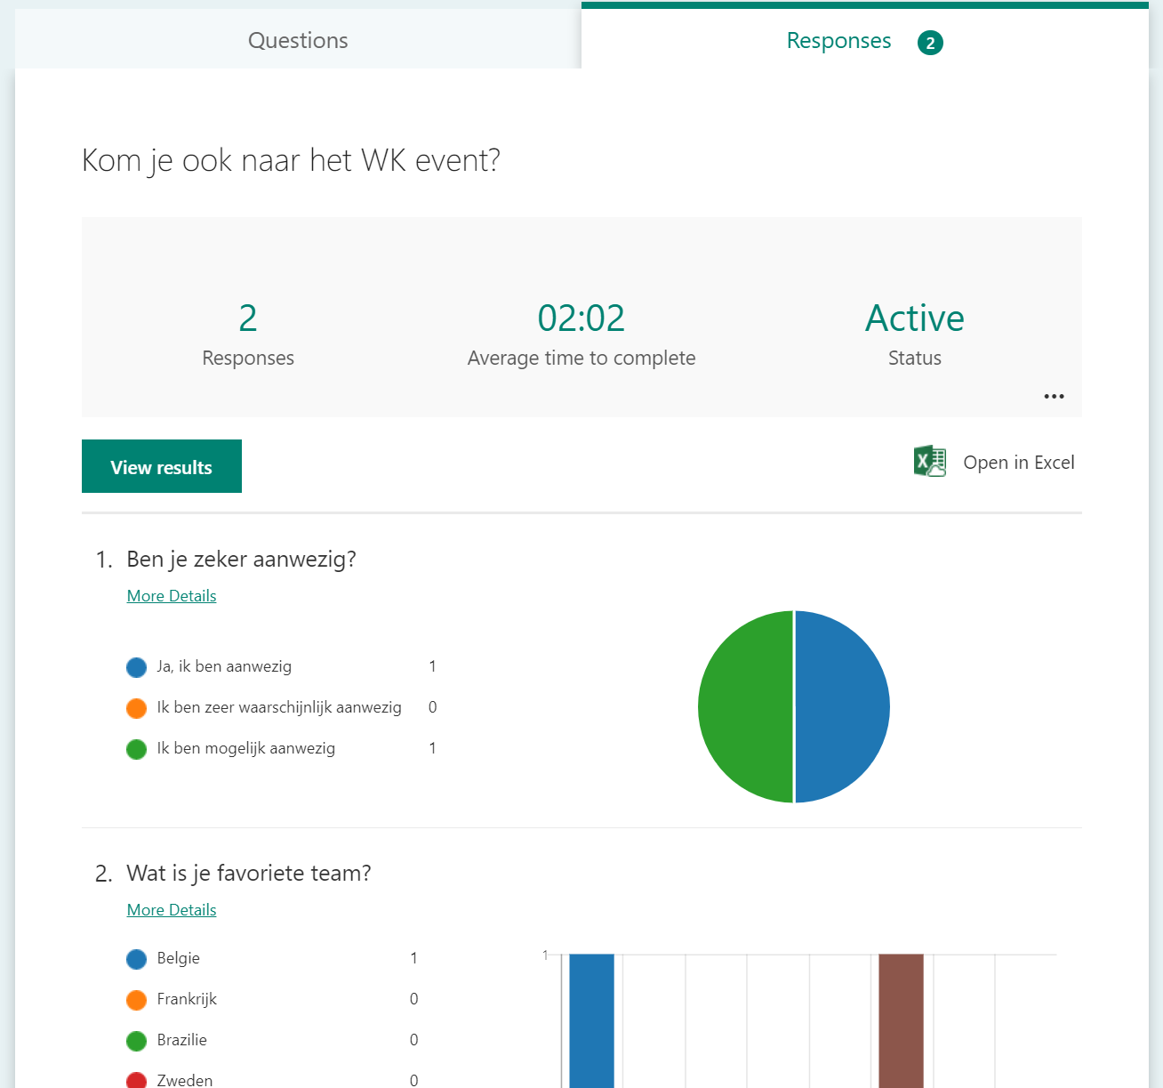
Task: Click the 'Ja, ik ben aanwezig' option text
Action: 224,666
